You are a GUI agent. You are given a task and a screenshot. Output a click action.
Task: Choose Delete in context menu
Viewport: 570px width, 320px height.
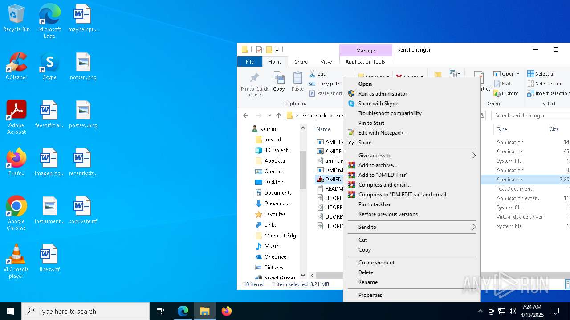coord(411,272)
